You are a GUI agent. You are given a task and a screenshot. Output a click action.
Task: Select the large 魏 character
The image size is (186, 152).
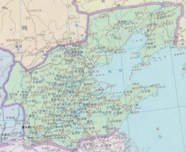tap(25, 28)
